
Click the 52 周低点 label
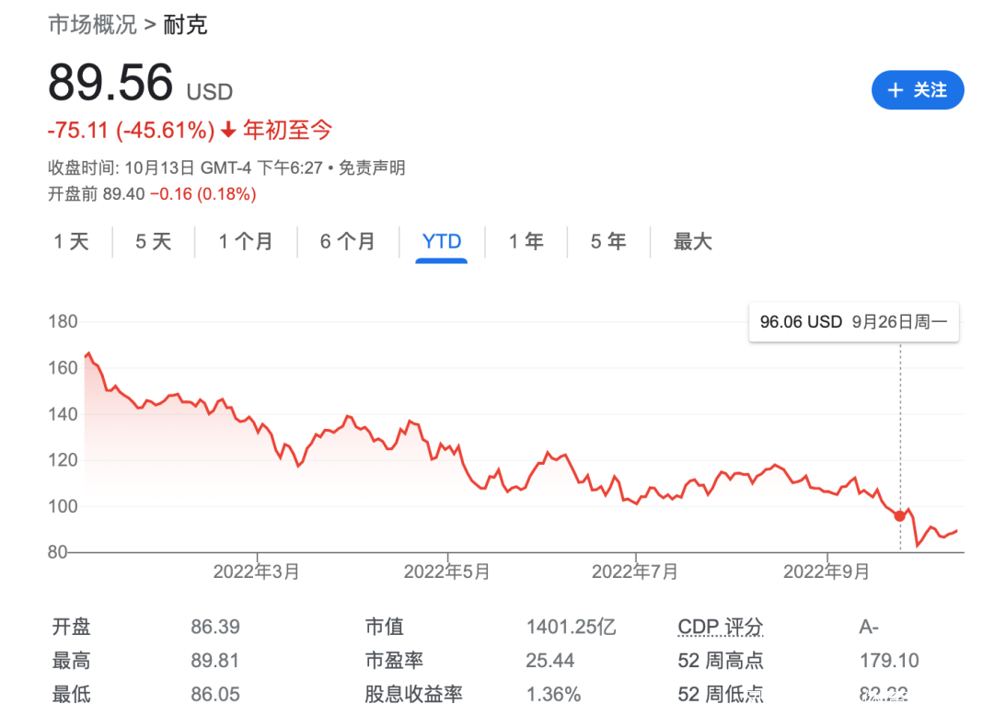tap(720, 694)
